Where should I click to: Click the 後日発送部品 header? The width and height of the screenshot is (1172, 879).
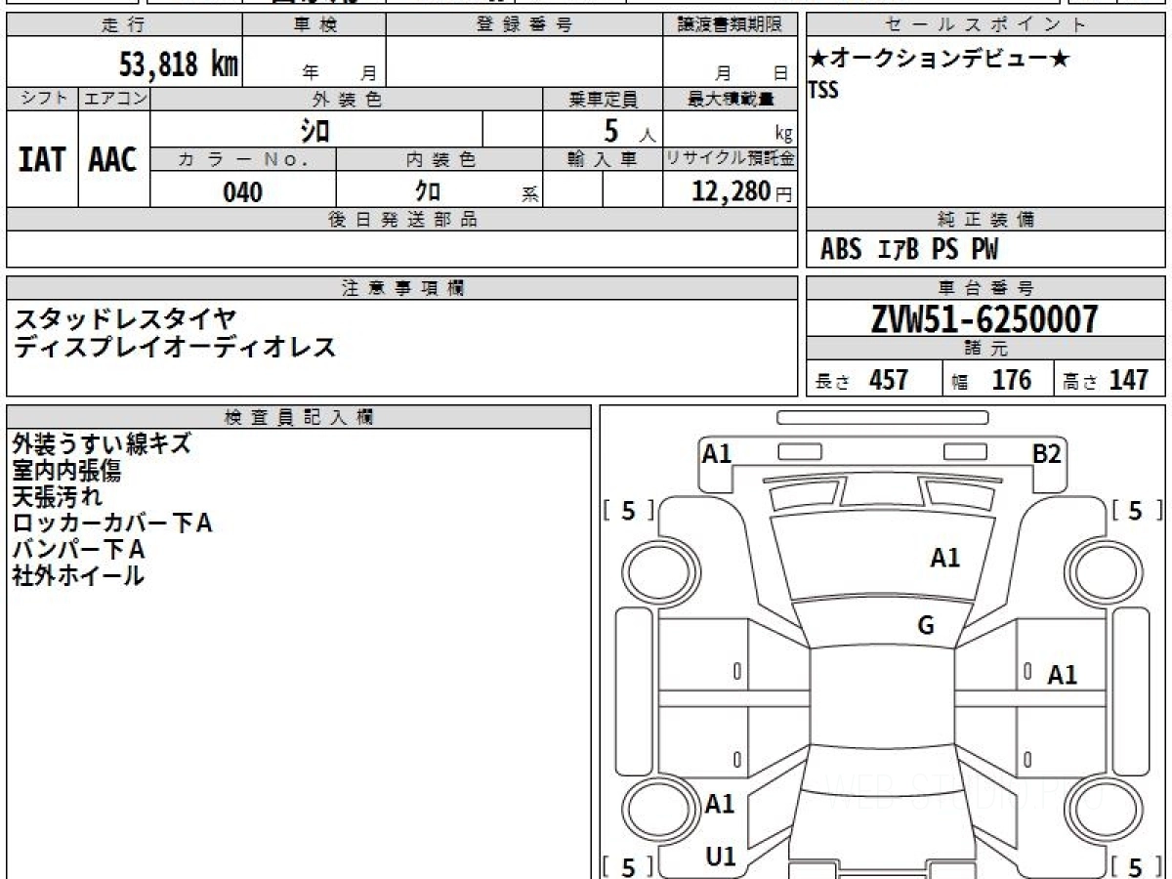(402, 220)
